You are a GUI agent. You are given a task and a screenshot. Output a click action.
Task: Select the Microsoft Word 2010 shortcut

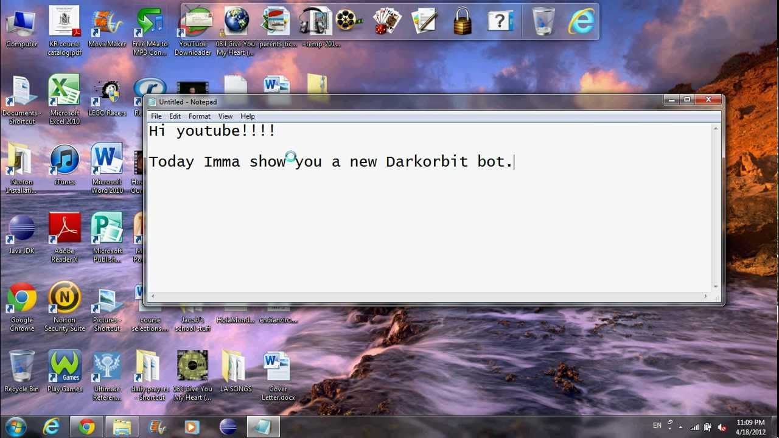[107, 169]
